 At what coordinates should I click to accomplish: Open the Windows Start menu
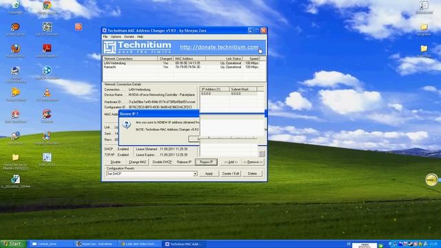13,244
